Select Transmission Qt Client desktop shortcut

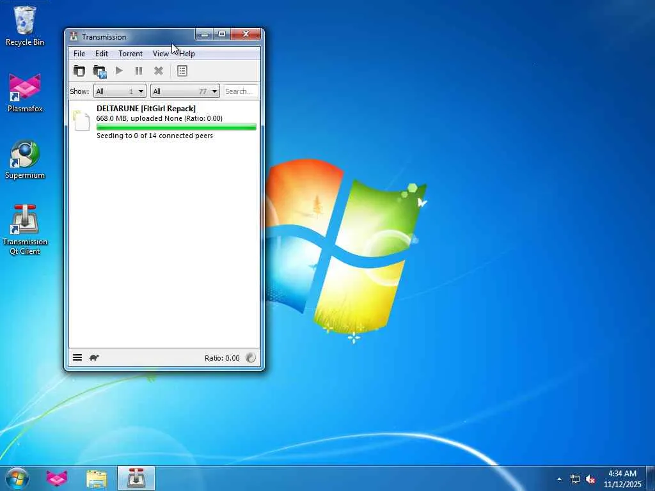coord(25,230)
